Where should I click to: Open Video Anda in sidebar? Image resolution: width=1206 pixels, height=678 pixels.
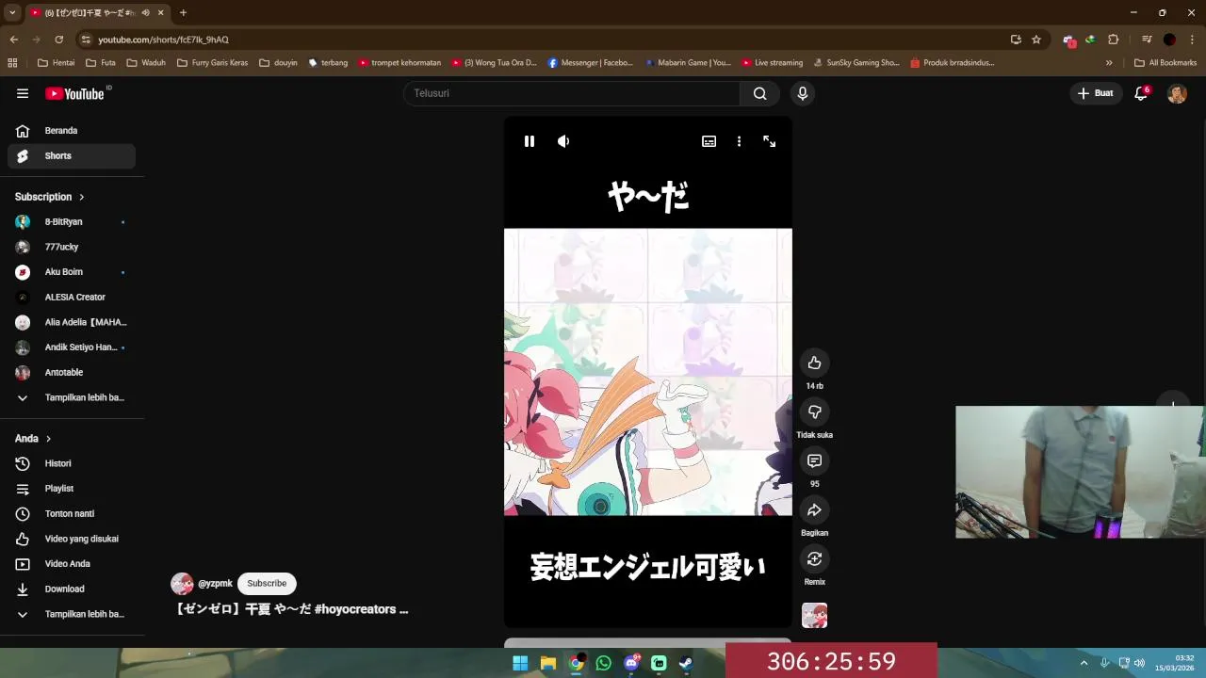click(x=72, y=564)
